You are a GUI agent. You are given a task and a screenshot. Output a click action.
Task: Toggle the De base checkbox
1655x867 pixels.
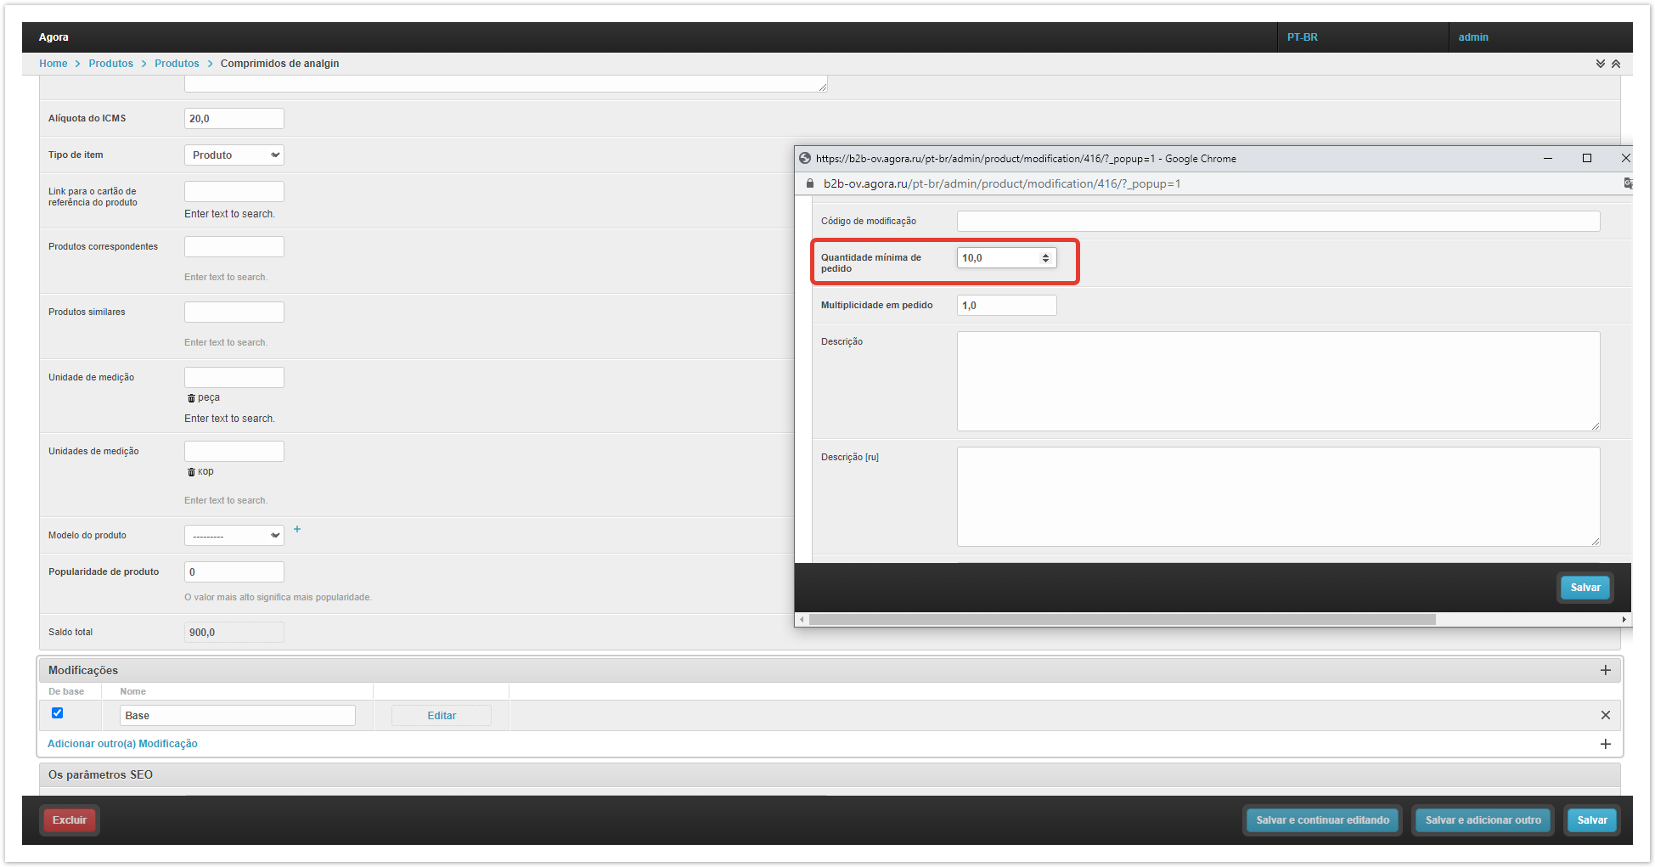[x=58, y=713]
